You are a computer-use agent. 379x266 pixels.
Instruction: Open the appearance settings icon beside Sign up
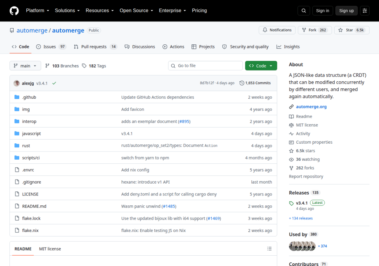(x=365, y=11)
